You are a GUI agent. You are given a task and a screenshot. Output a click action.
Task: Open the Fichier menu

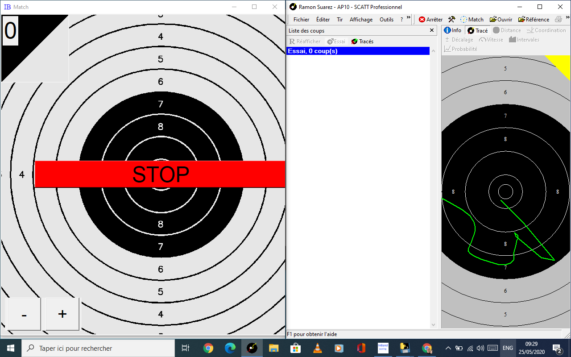[x=301, y=19]
